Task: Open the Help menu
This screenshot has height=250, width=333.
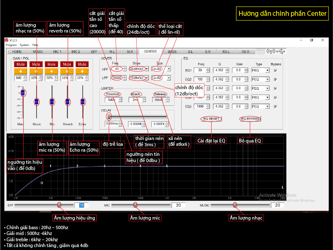Action: pyautogui.click(x=35, y=45)
